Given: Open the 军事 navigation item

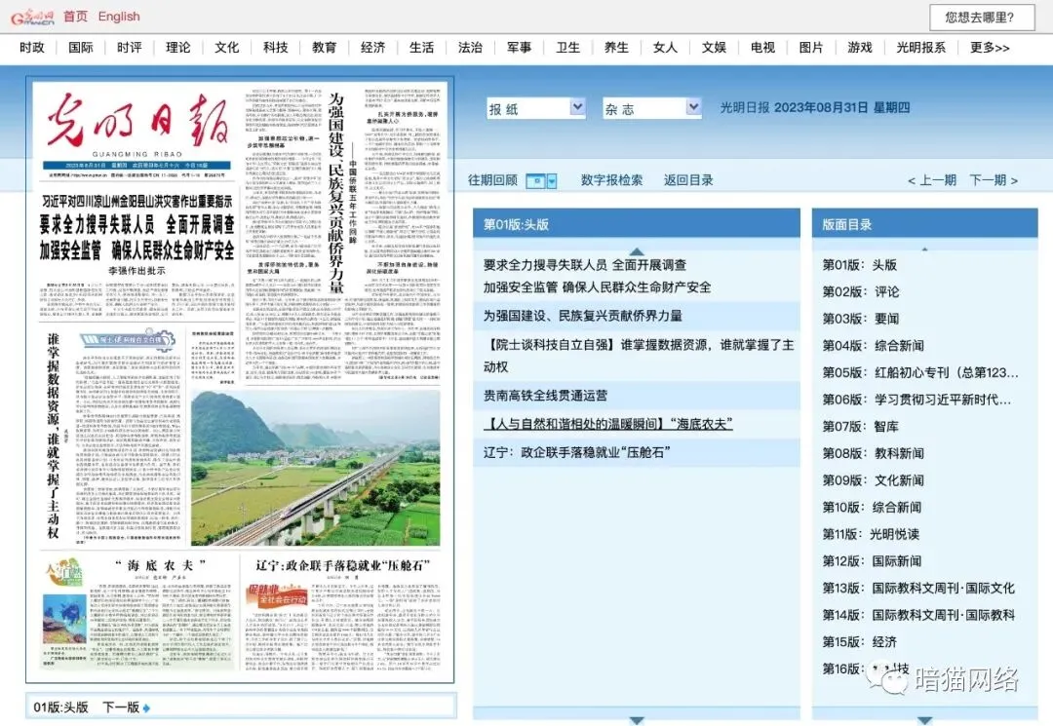Looking at the screenshot, I should (519, 48).
